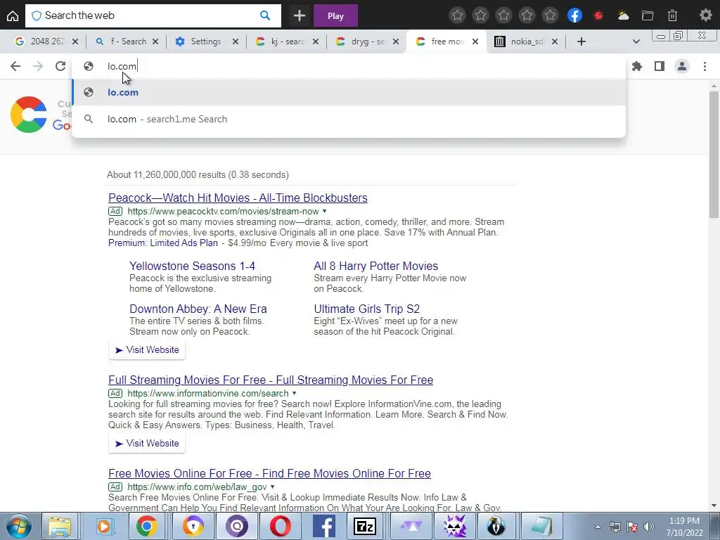Close the 'free mov' tab

pos(475,41)
